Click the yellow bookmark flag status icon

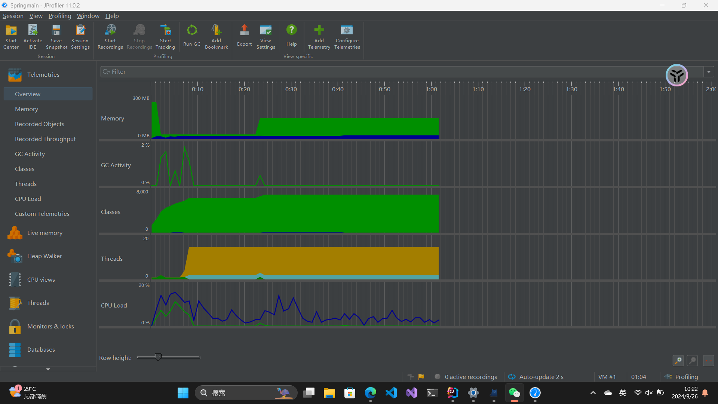coord(421,377)
